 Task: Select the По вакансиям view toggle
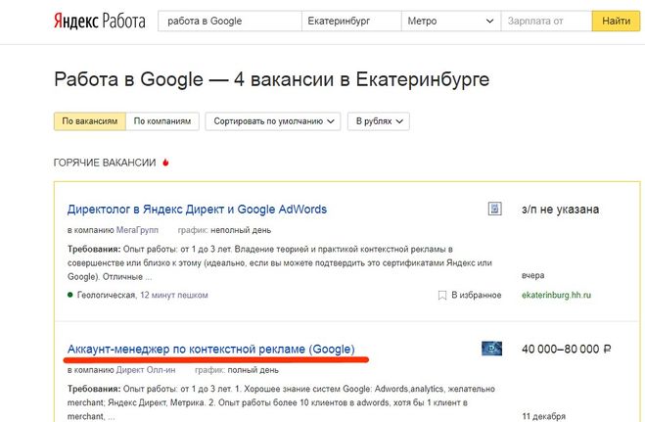(x=89, y=121)
